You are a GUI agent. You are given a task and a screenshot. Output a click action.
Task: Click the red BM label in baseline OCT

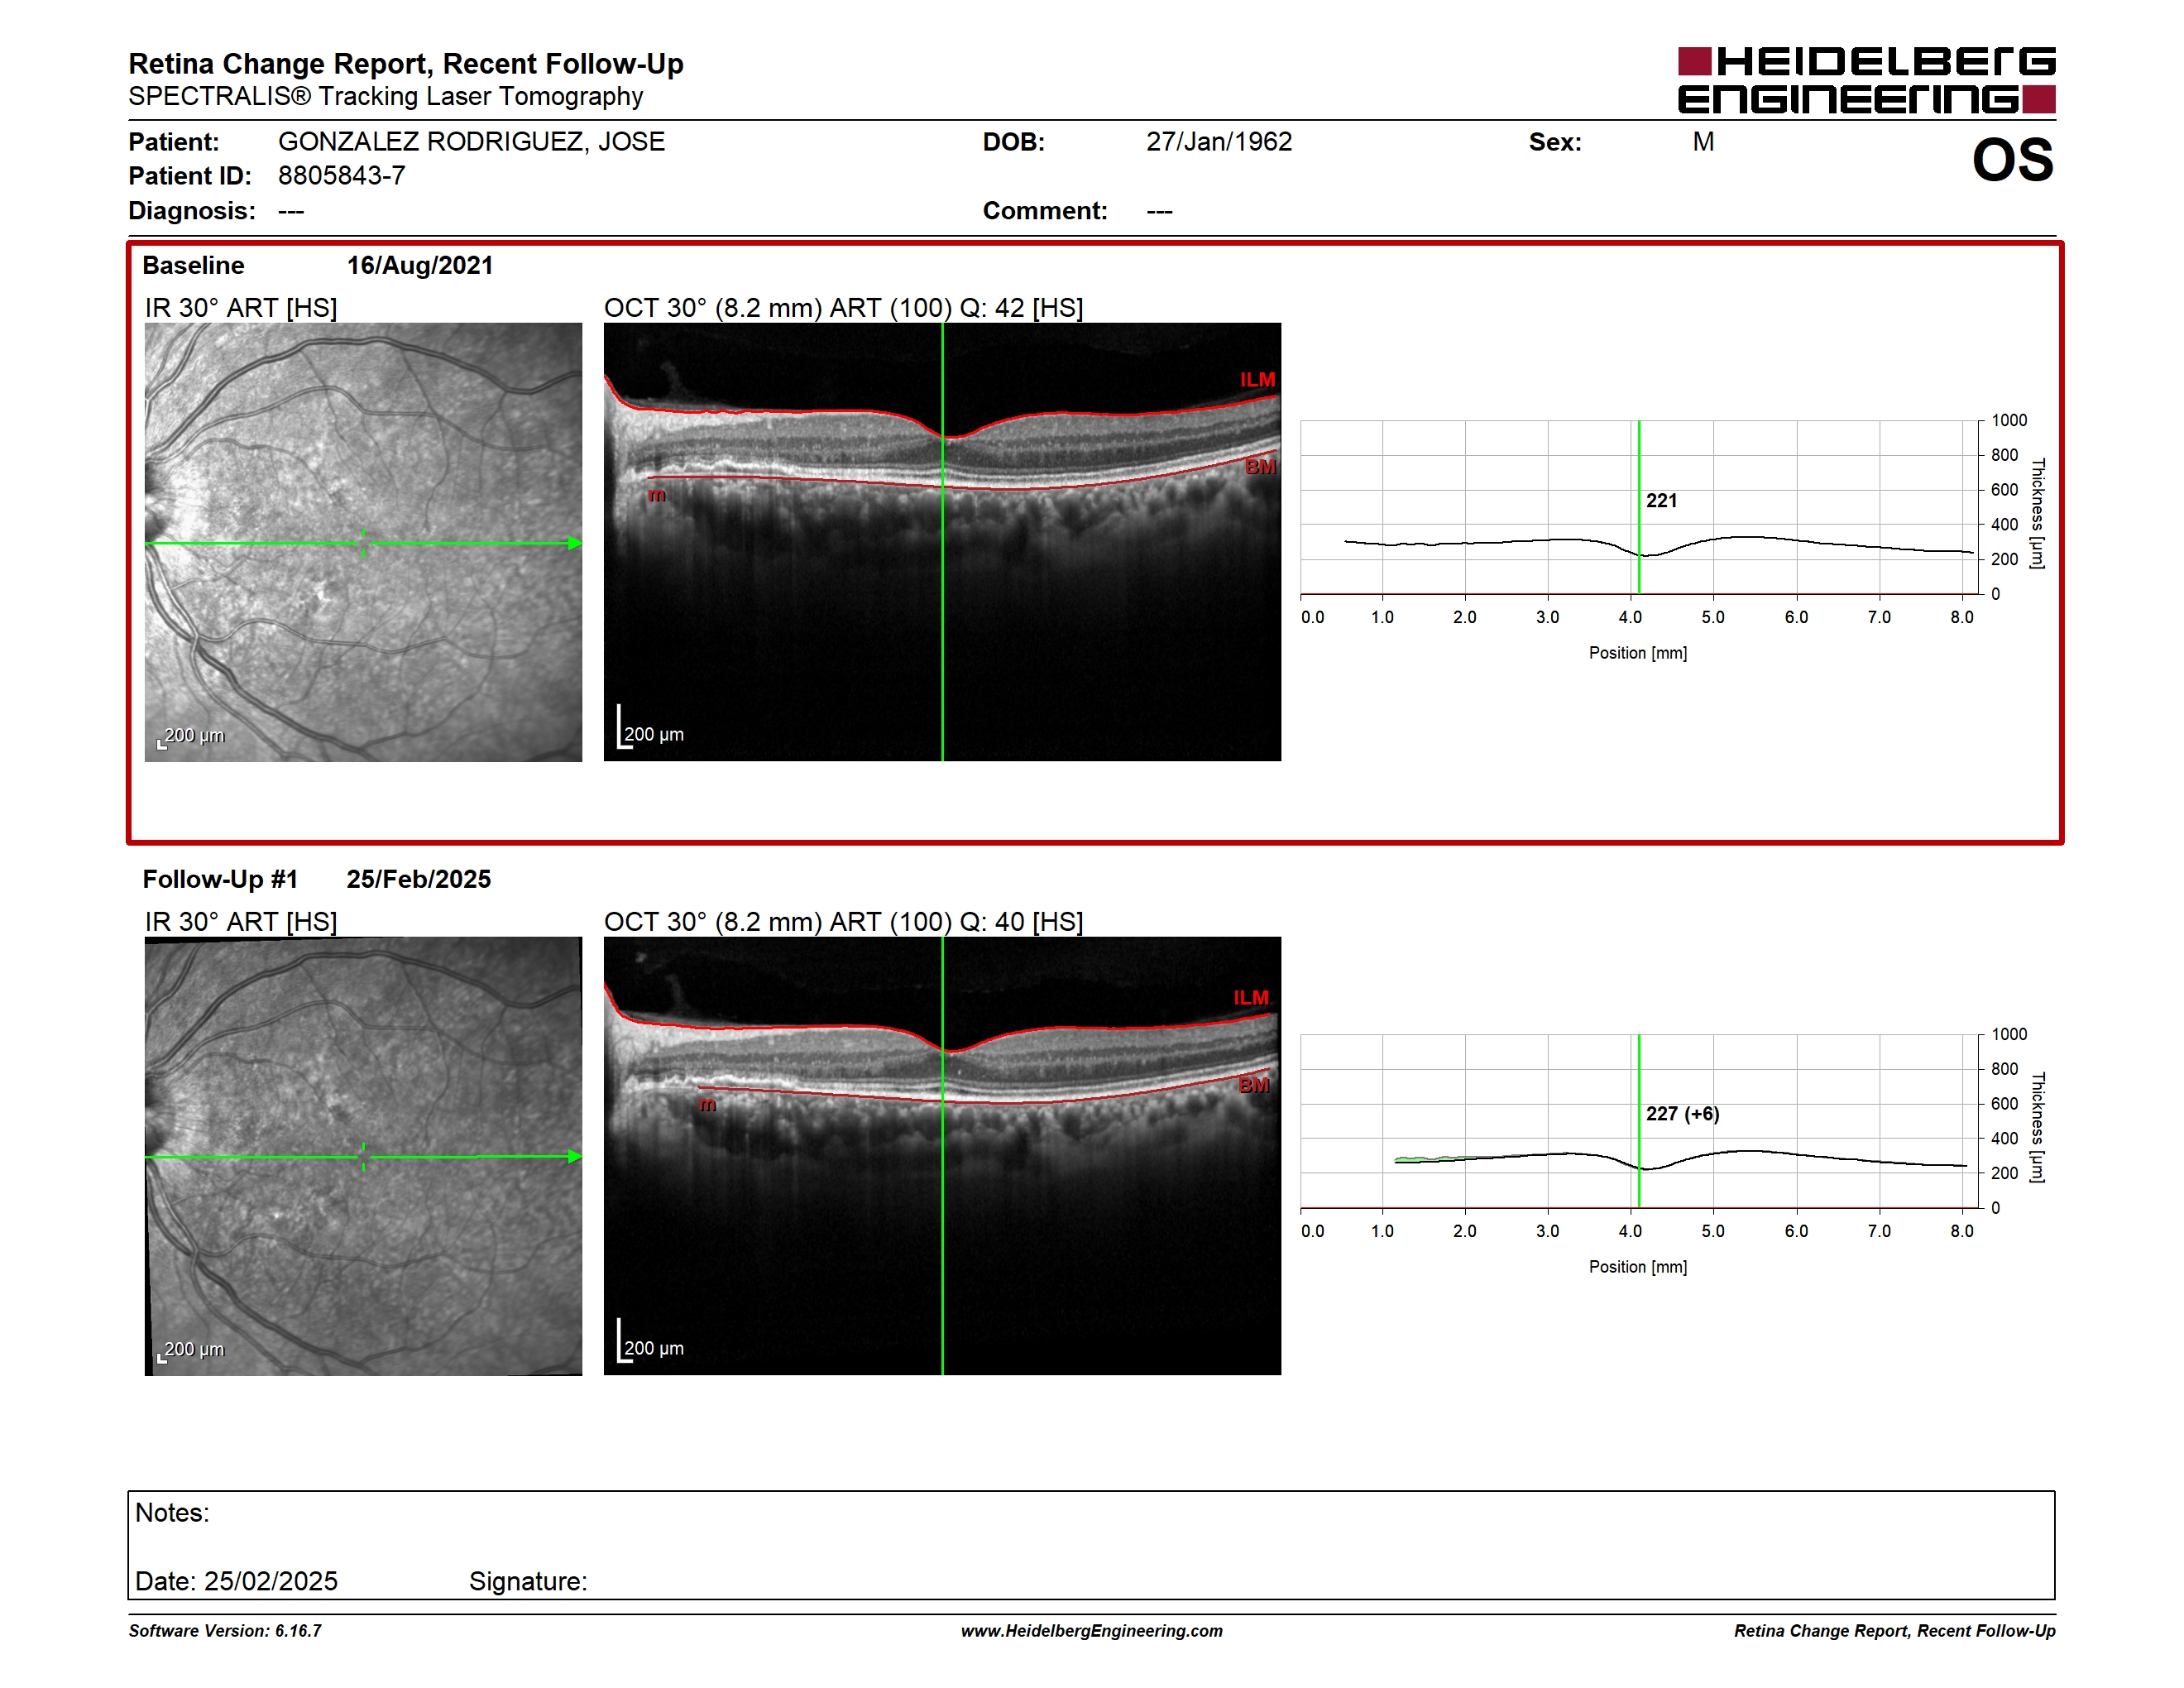[1260, 466]
